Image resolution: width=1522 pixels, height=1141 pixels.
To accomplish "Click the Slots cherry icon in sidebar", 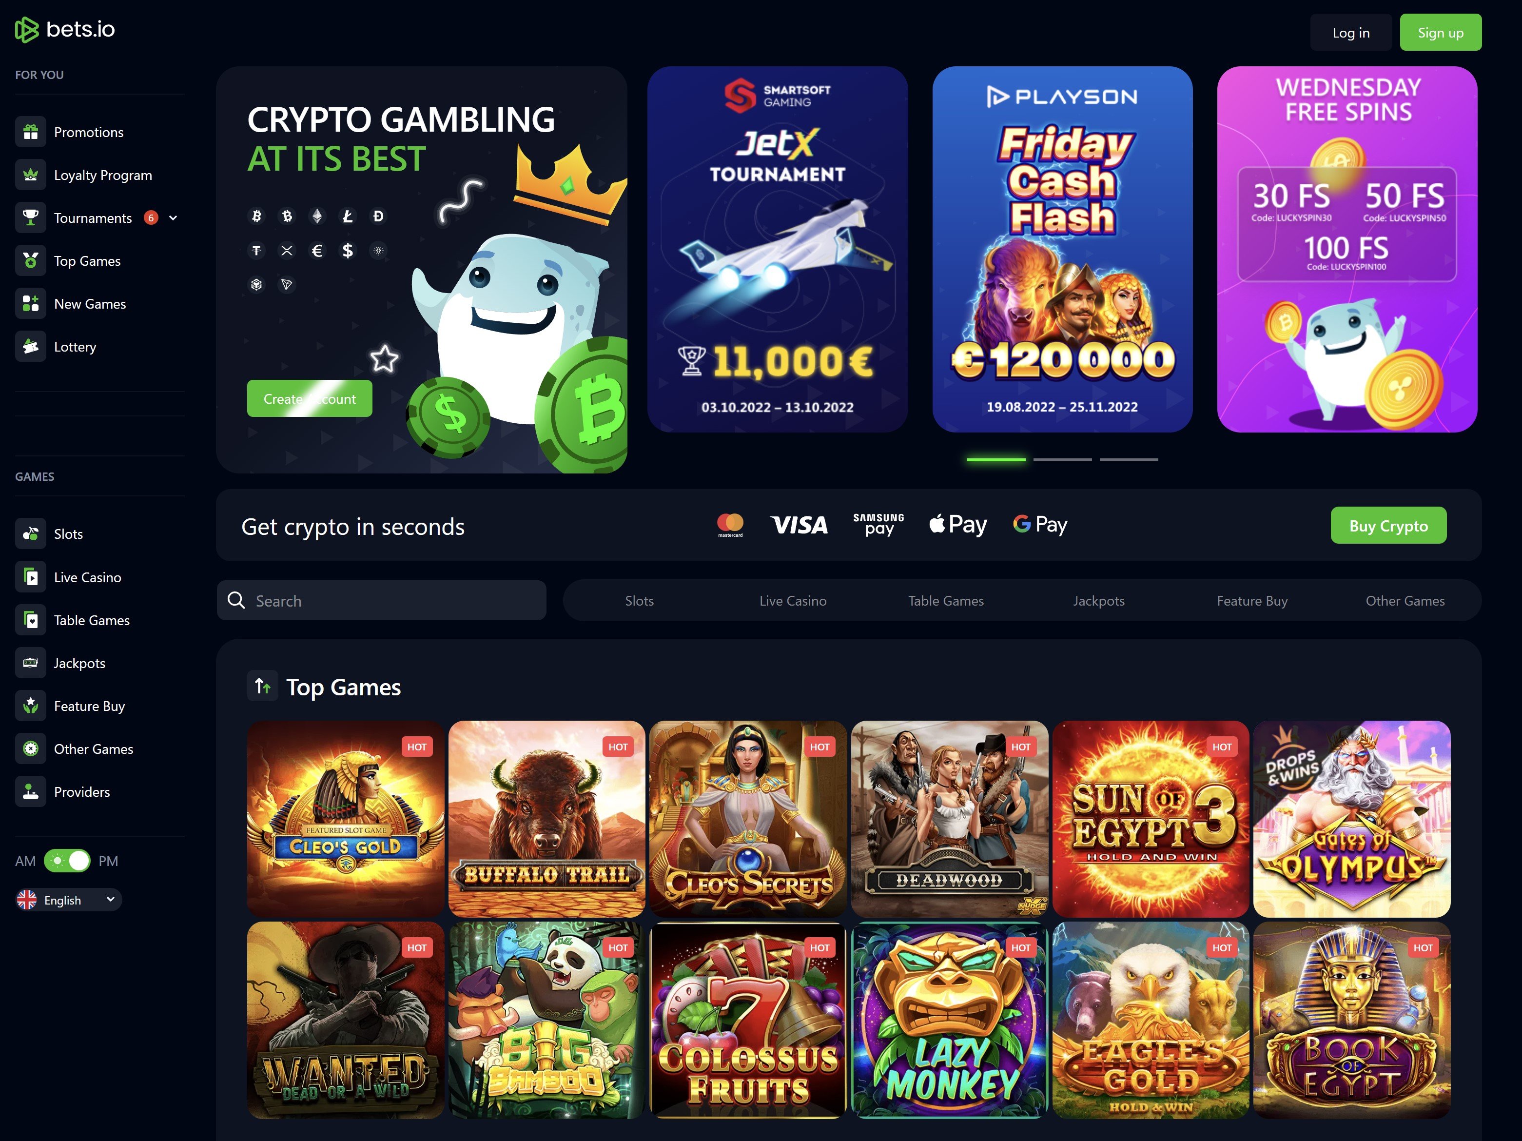I will (30, 534).
